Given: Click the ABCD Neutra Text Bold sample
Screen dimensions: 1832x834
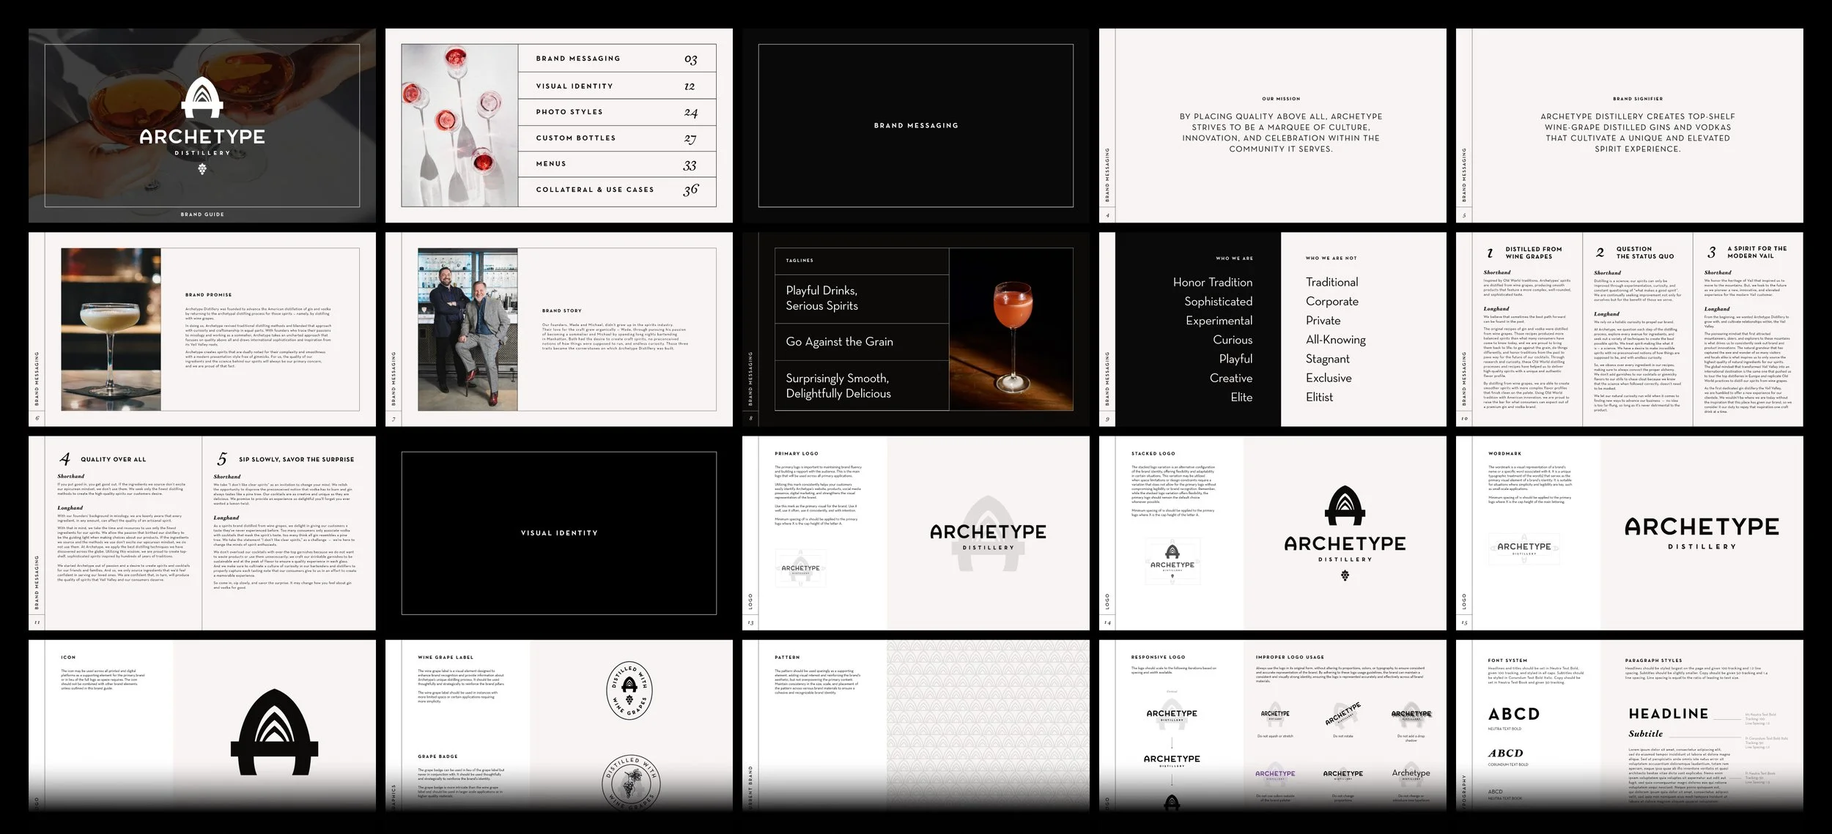Looking at the screenshot, I should click(x=1514, y=714).
